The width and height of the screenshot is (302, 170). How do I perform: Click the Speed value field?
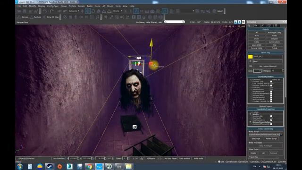pos(125,159)
